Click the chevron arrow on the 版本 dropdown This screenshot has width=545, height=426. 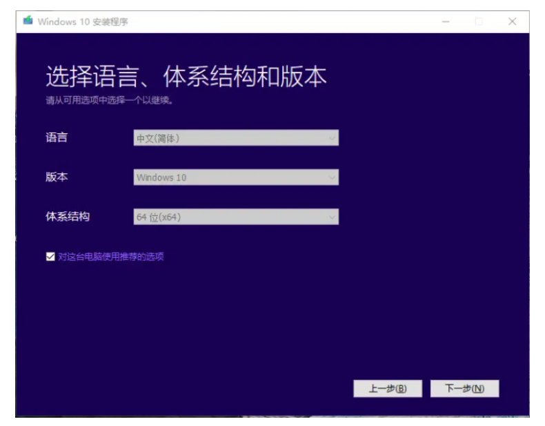[x=333, y=177]
